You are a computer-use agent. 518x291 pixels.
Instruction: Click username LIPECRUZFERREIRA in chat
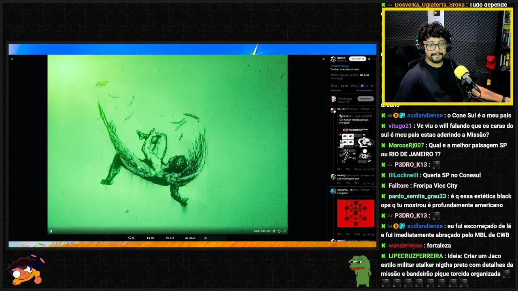[416, 256]
